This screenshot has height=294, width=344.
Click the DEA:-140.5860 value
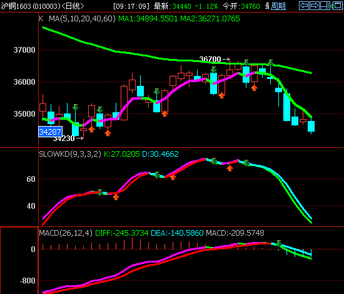point(177,233)
